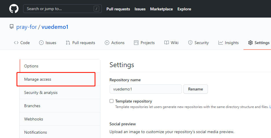Click the Issues tab circle icon

41,43
